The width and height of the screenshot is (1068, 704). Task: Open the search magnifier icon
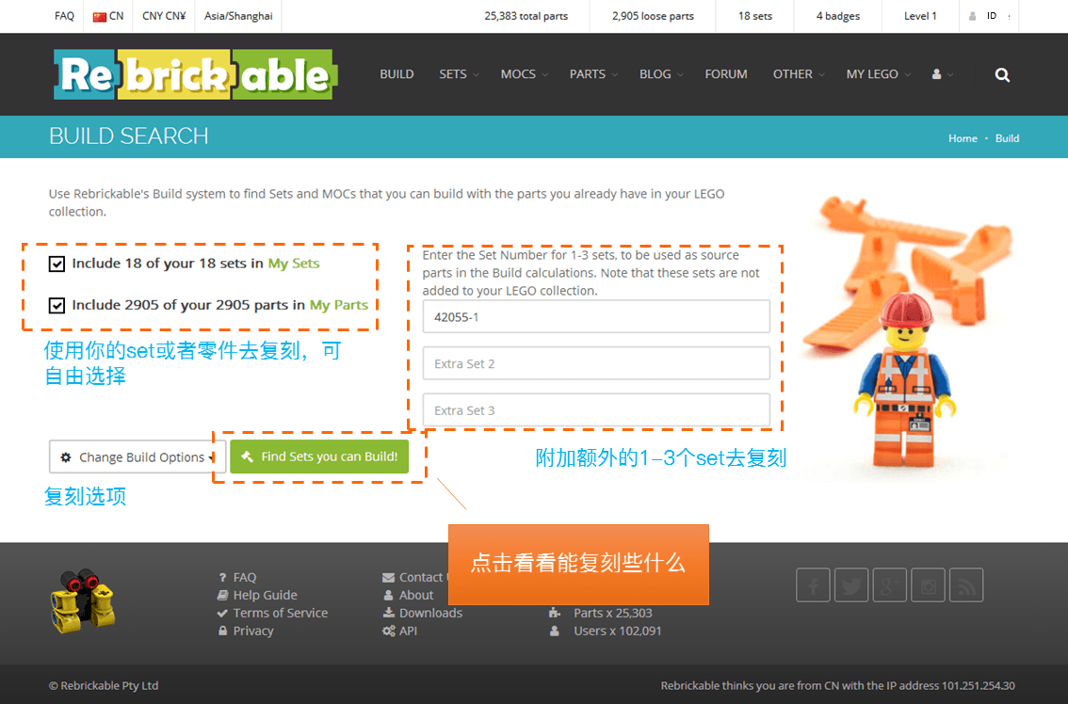click(1002, 75)
